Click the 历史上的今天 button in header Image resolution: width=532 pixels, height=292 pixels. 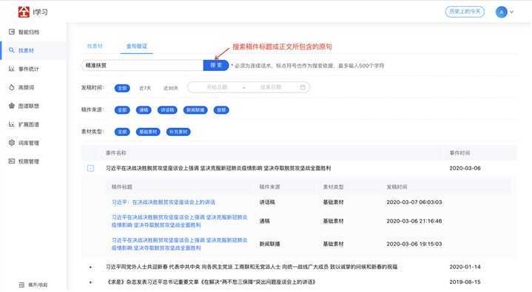pos(465,12)
